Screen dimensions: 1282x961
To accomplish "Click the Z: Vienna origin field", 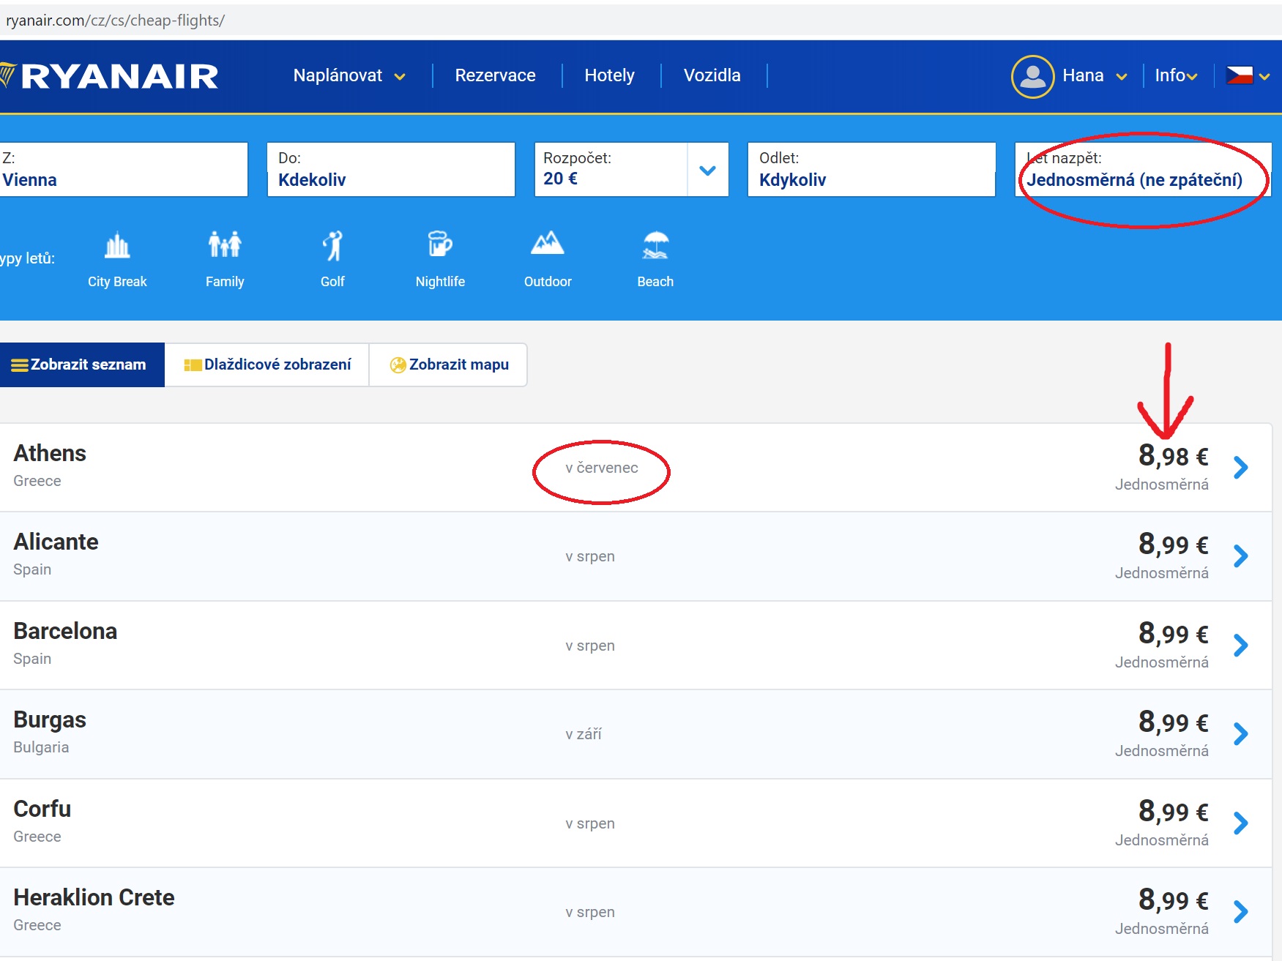I will point(123,170).
